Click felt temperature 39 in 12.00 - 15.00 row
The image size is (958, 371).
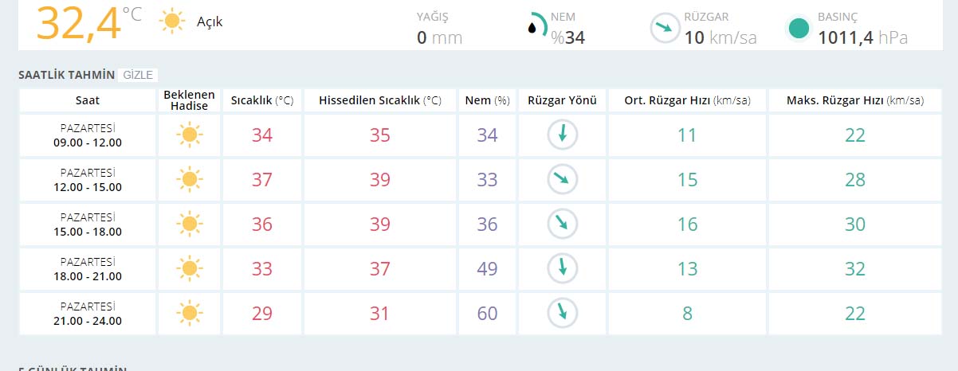[380, 180]
